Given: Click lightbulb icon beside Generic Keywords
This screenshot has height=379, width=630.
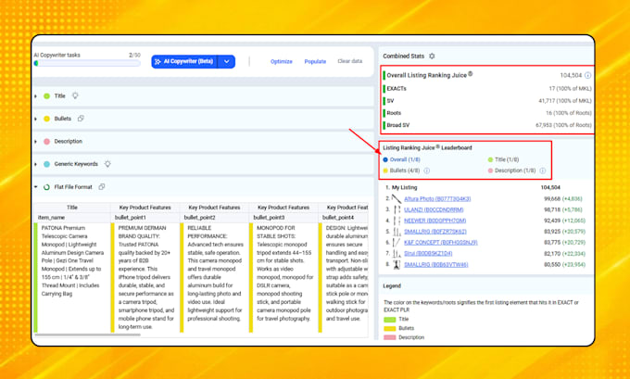Looking at the screenshot, I should pyautogui.click(x=107, y=164).
